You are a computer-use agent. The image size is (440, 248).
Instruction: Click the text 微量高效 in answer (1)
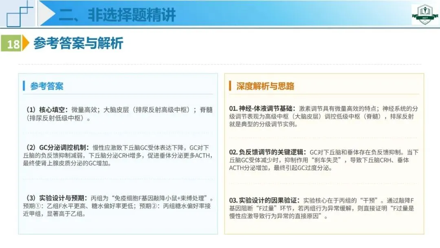[x=84, y=110]
